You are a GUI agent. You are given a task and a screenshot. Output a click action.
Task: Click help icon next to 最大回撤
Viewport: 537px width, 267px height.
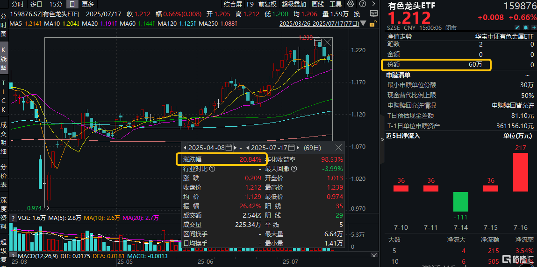pyautogui.click(x=294, y=169)
